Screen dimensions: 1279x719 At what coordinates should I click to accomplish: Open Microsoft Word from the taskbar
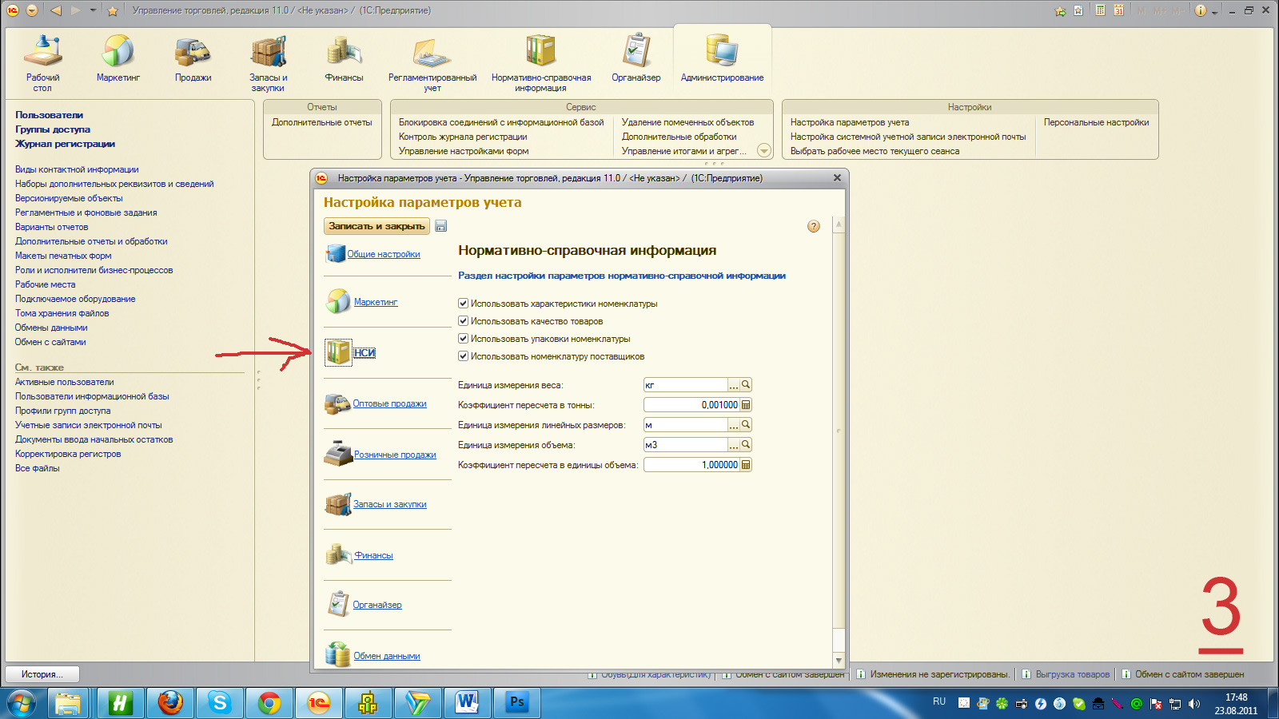pos(468,703)
